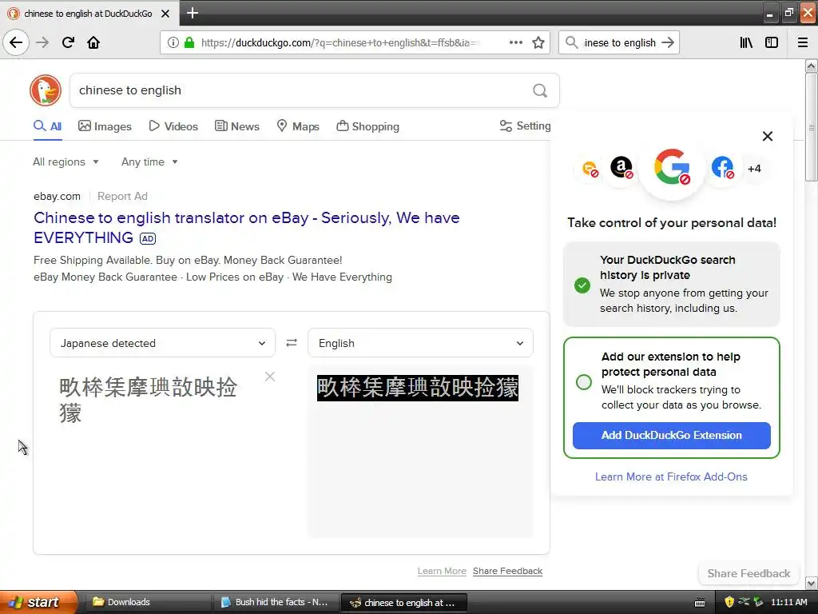Click the yellow blocked tracker icon

(x=590, y=169)
